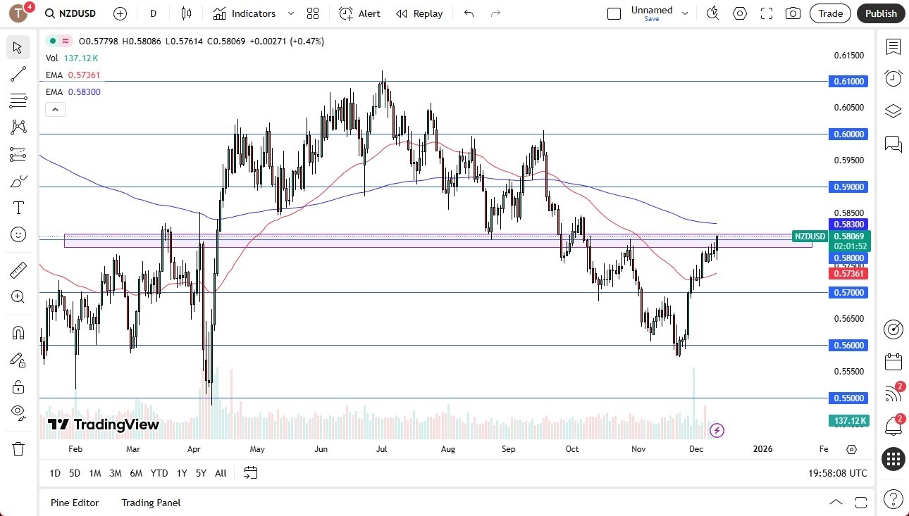909x516 pixels.
Task: Toggle the lock on all drawings
Action: click(18, 386)
